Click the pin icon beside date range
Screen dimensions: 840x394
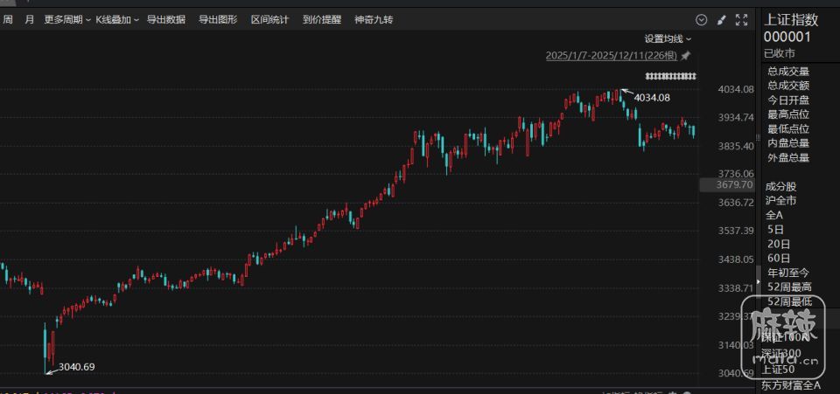(x=686, y=56)
